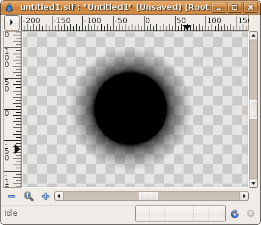Click the vertical scrollbar up arrow
Image resolution: width=261 pixels, height=225 pixels.
click(x=253, y=36)
